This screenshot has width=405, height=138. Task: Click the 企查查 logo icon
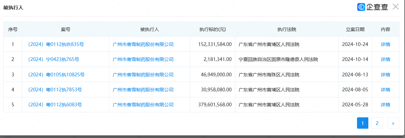pyautogui.click(x=361, y=7)
